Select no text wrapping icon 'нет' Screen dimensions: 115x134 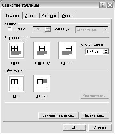point(16,83)
